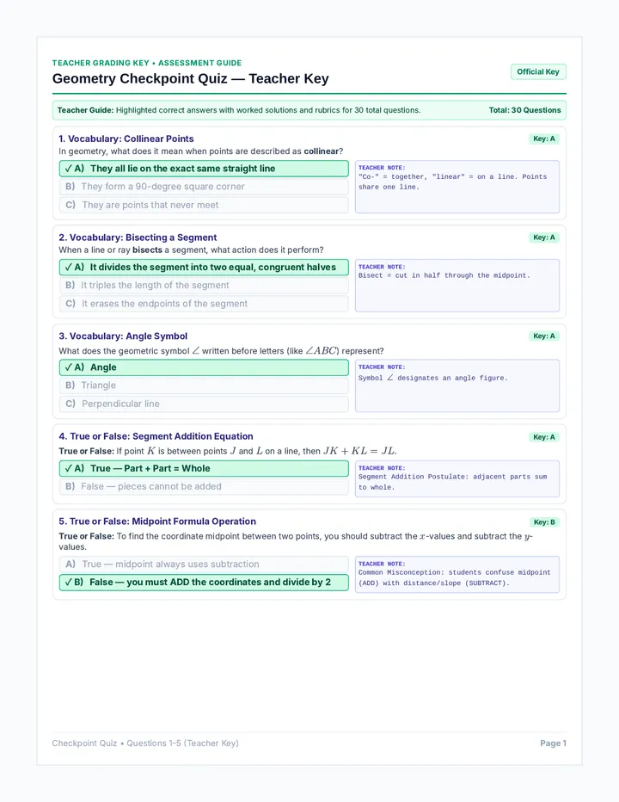Viewport: 619px width, 802px height.
Task: Select answer A 'They all lie on the exact same straight line'
Action: (x=204, y=169)
